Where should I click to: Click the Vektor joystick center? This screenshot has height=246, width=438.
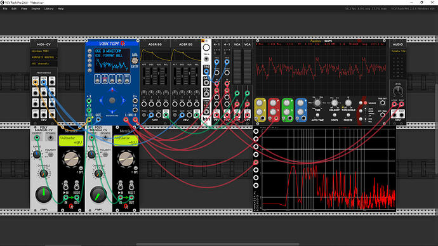[112, 100]
